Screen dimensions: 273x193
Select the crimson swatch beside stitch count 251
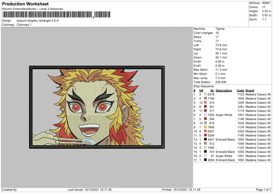tap(205, 107)
